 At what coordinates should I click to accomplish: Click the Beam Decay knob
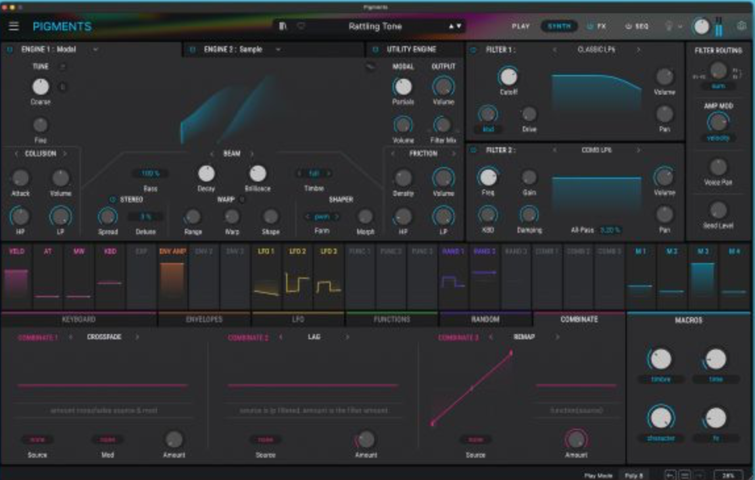click(x=206, y=174)
